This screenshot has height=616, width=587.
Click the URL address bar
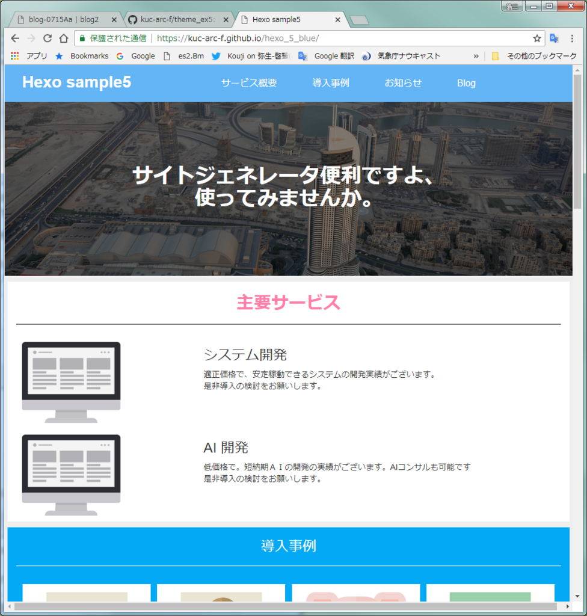click(x=310, y=38)
